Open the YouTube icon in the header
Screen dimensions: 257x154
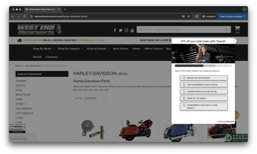point(132,30)
